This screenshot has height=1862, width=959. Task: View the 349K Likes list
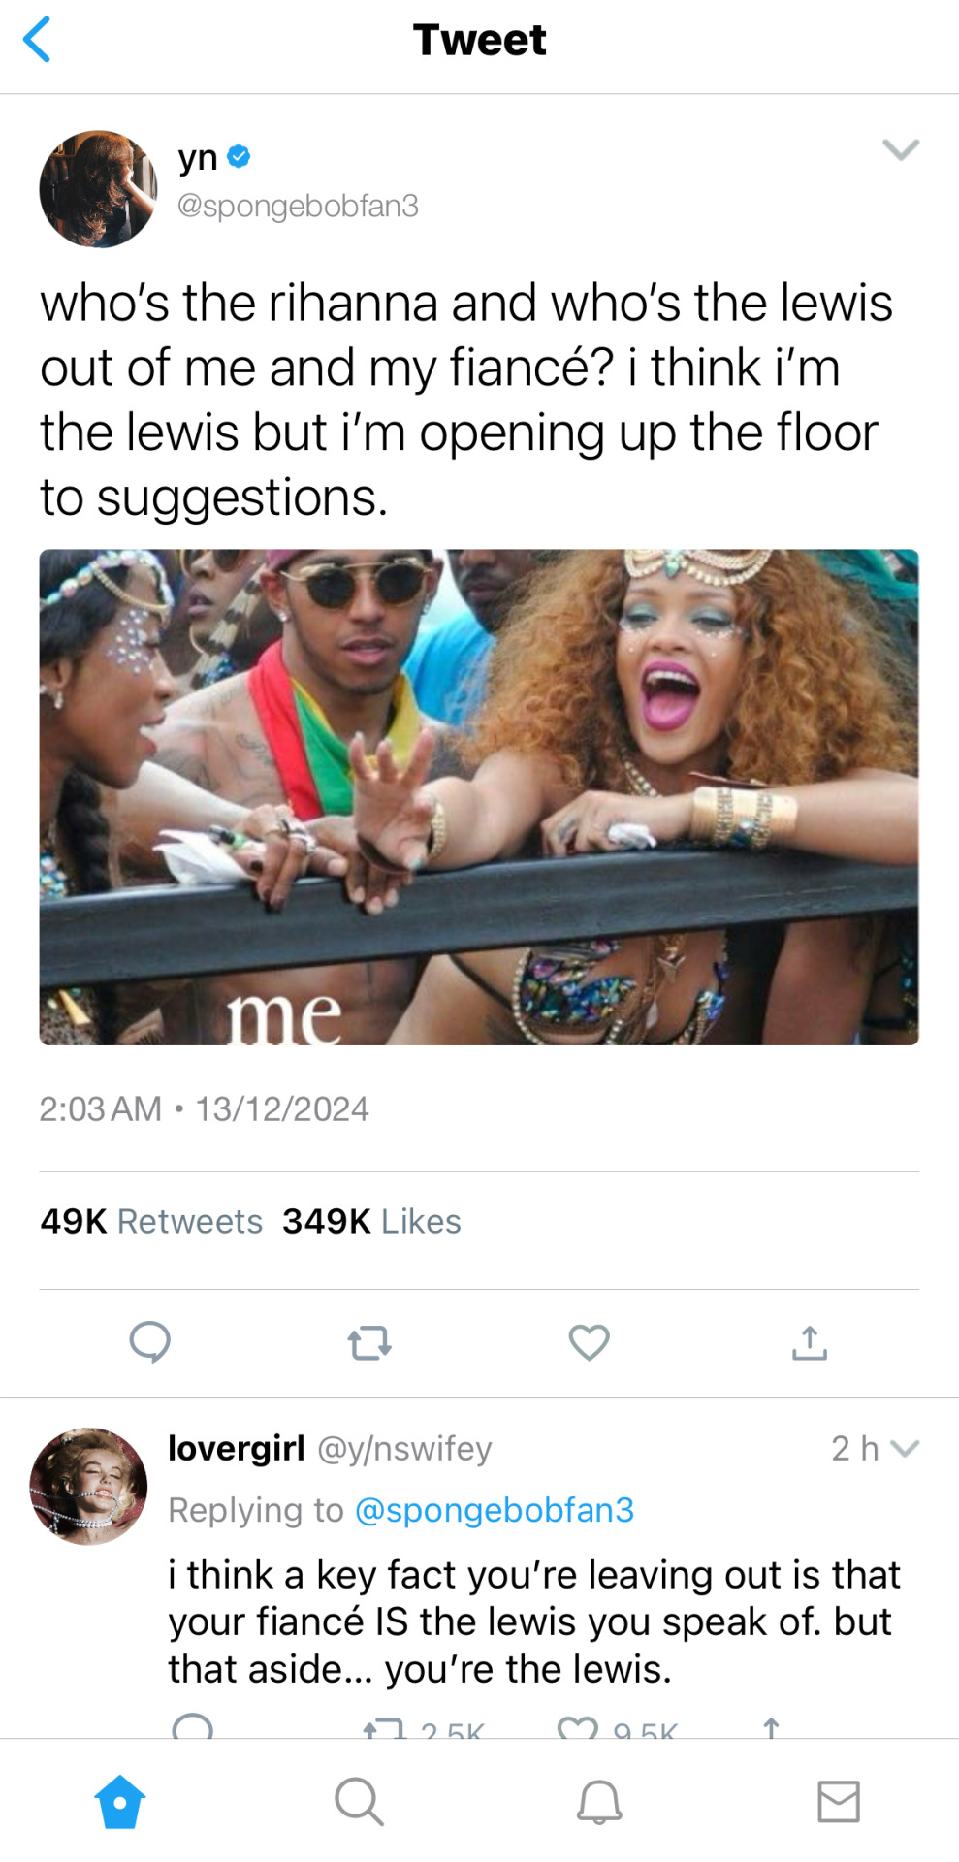[x=371, y=1221]
